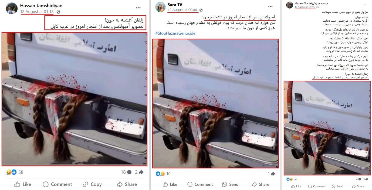The height and width of the screenshot is (190, 372).
Task: Send the Sara TV post via WhatsApp
Action: point(230,184)
